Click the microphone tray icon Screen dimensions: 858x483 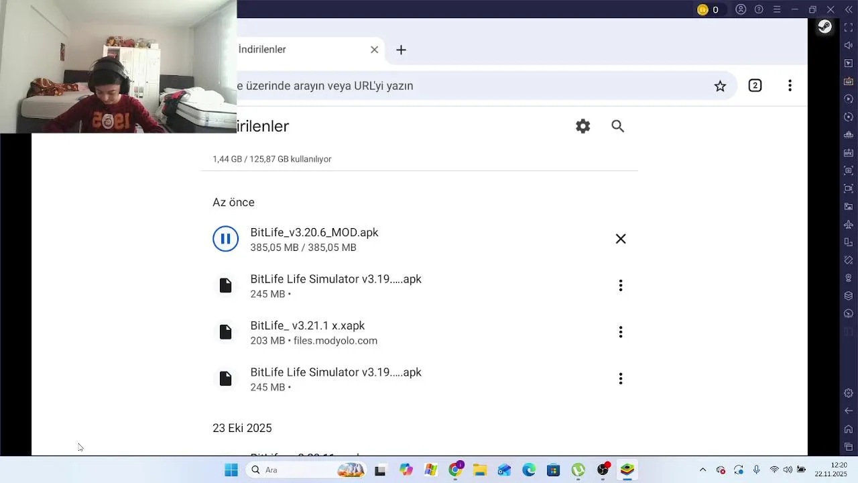pyautogui.click(x=756, y=470)
